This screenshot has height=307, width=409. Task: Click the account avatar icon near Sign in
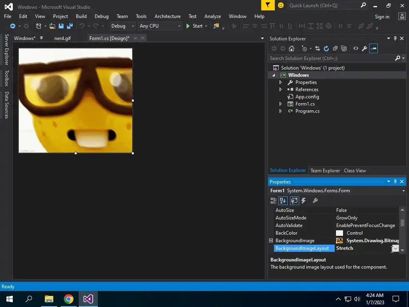[402, 16]
